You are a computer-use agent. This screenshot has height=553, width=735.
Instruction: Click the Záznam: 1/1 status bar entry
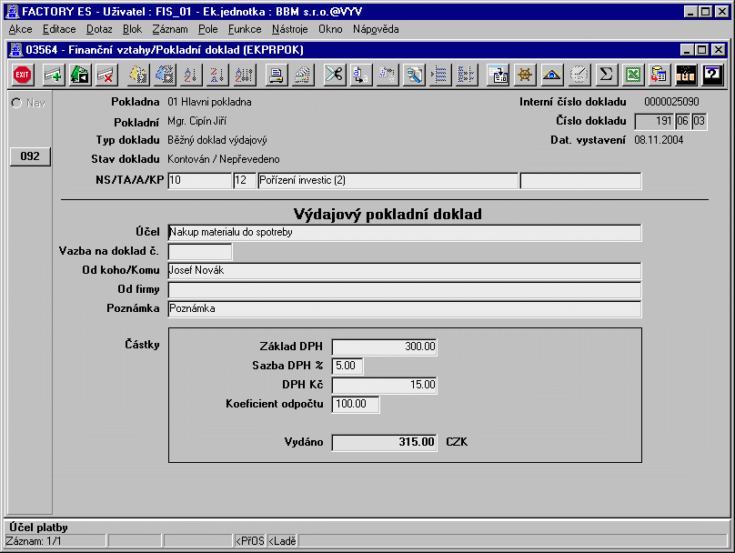(x=55, y=541)
